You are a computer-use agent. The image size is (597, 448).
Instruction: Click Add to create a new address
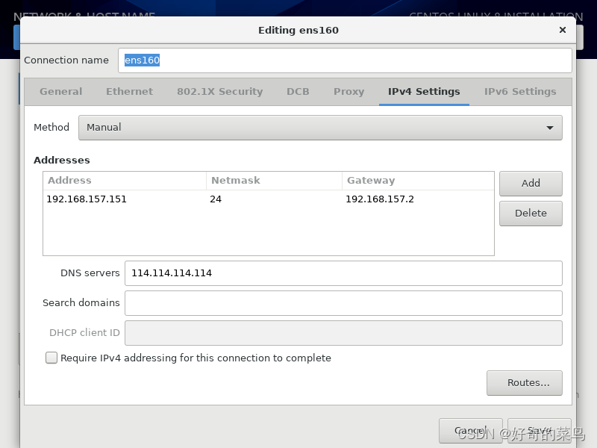[531, 183]
